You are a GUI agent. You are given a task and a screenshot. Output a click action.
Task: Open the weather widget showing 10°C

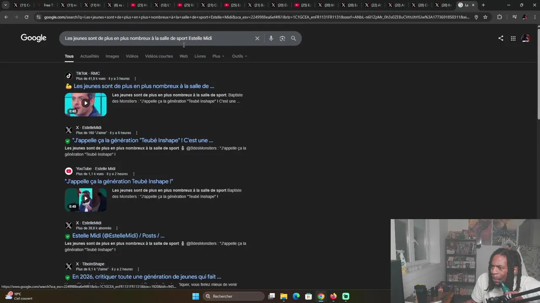[x=19, y=296]
